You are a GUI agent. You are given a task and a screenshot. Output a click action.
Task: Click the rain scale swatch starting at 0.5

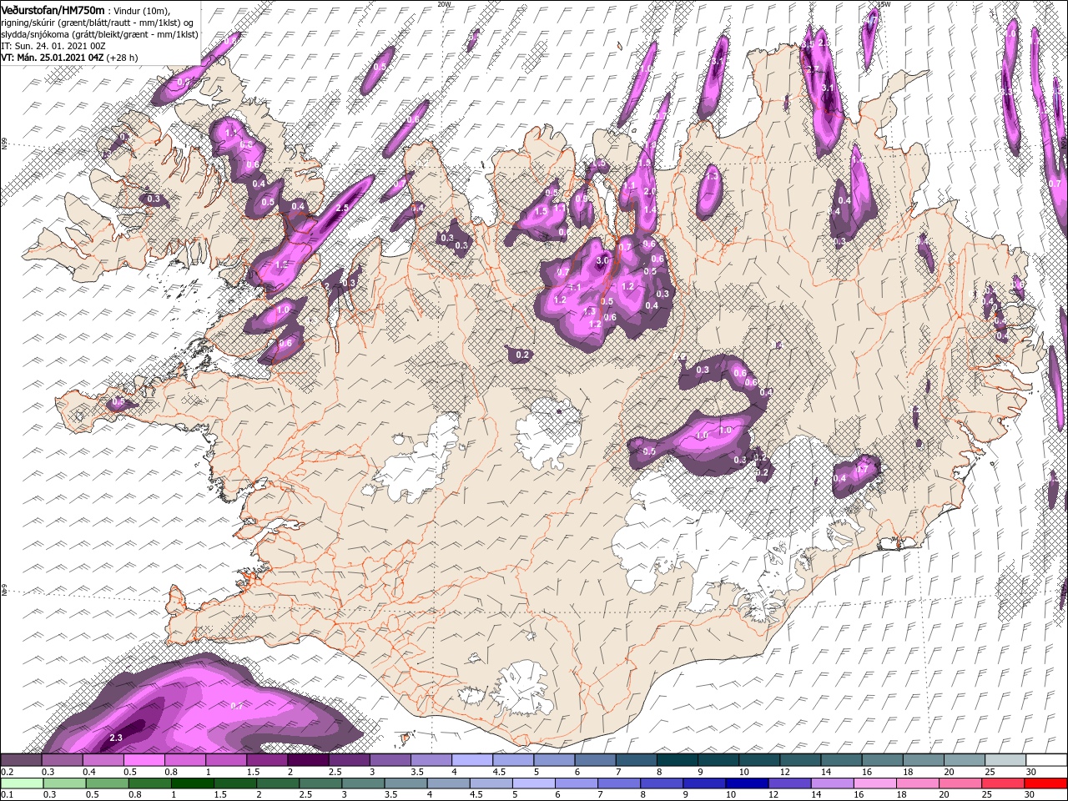[x=107, y=783]
